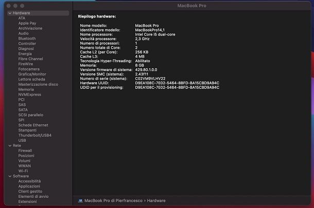This screenshot has width=314, height=208.
Task: Click 'Intel Core i5 dual-core' value
Action: click(x=155, y=34)
